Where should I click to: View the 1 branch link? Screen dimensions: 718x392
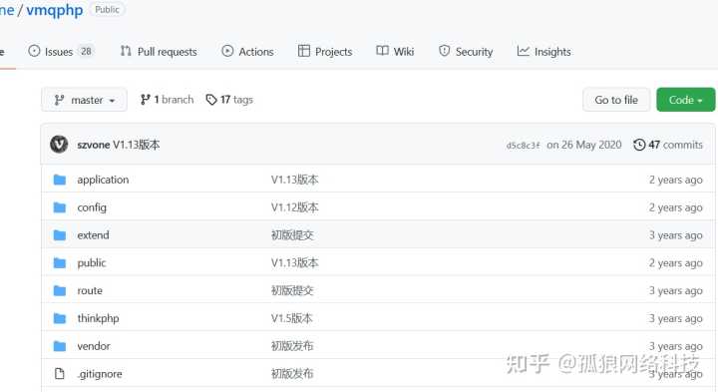(168, 100)
